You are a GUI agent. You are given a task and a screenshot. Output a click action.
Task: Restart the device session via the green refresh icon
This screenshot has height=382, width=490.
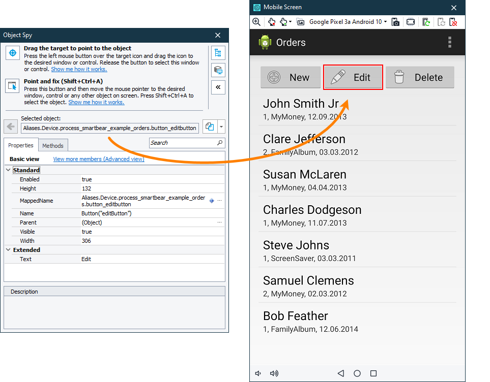coord(426,22)
